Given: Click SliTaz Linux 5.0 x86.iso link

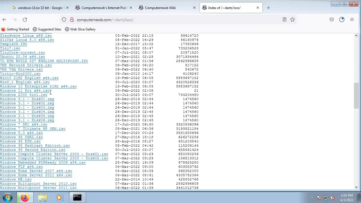Looking at the screenshot, I should pyautogui.click(x=27, y=40).
